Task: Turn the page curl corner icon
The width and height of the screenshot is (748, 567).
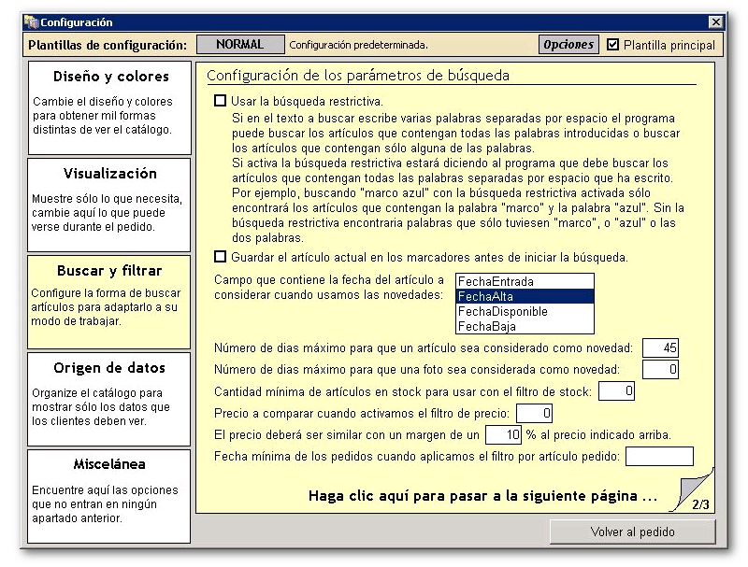Action: point(693,489)
